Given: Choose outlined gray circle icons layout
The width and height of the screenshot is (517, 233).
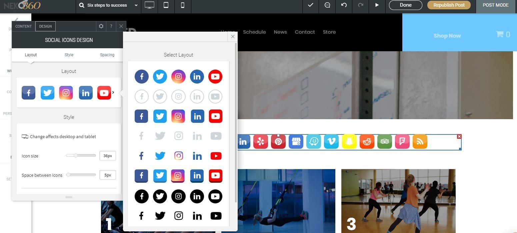Looking at the screenshot, I should tap(178, 97).
